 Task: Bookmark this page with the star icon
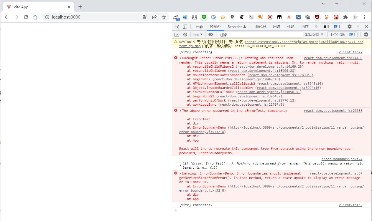[x=164, y=17]
